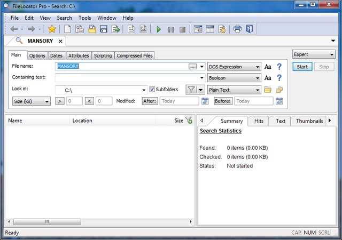Click help question mark next to DOS Expression
This screenshot has height=240, width=342.
click(278, 67)
